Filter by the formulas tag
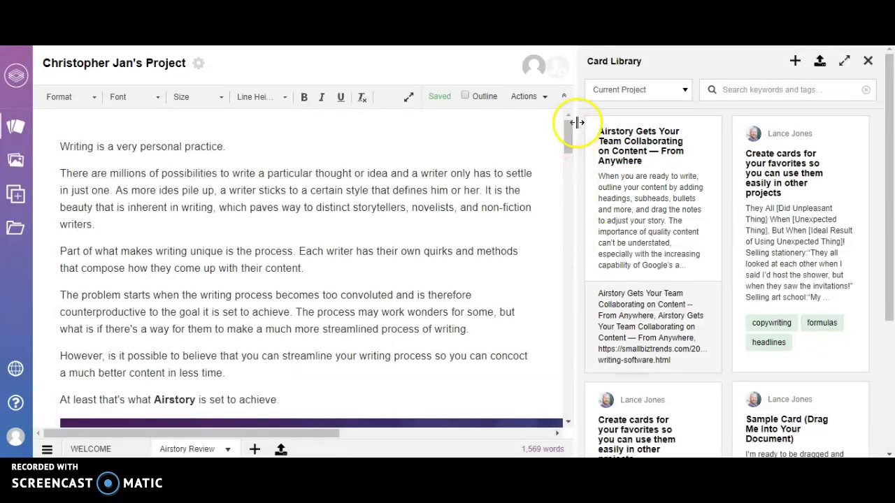The height and width of the screenshot is (503, 895). point(822,323)
